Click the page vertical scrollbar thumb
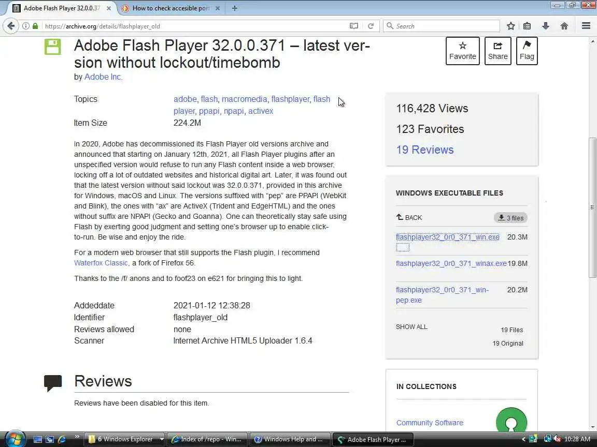The image size is (597, 447). (x=592, y=207)
